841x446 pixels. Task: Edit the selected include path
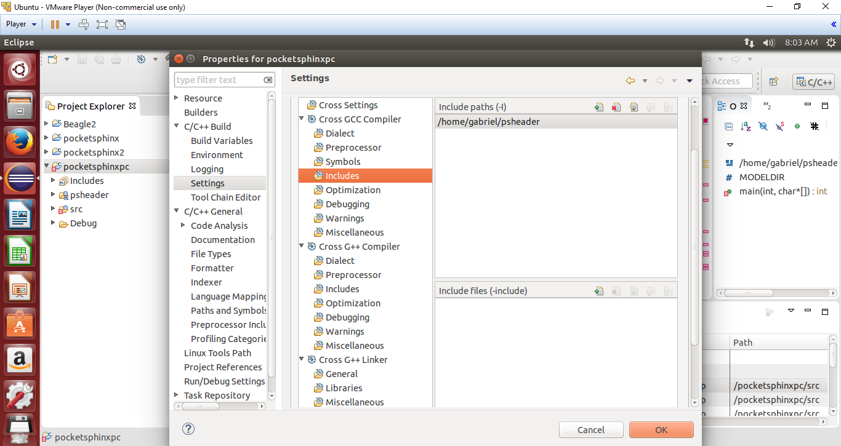click(x=634, y=108)
